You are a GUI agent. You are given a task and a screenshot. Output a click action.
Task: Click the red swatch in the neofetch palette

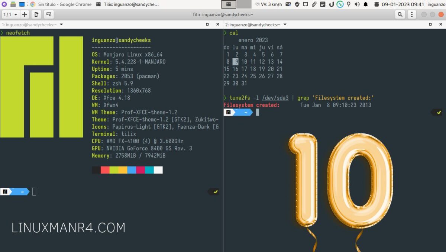[x=104, y=170]
